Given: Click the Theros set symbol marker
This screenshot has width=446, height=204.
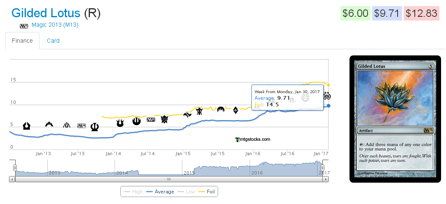Looking at the screenshot, I should (x=95, y=127).
